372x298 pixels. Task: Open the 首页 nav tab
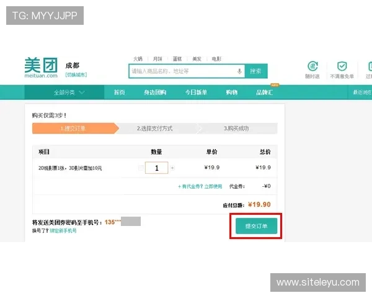pyautogui.click(x=119, y=93)
